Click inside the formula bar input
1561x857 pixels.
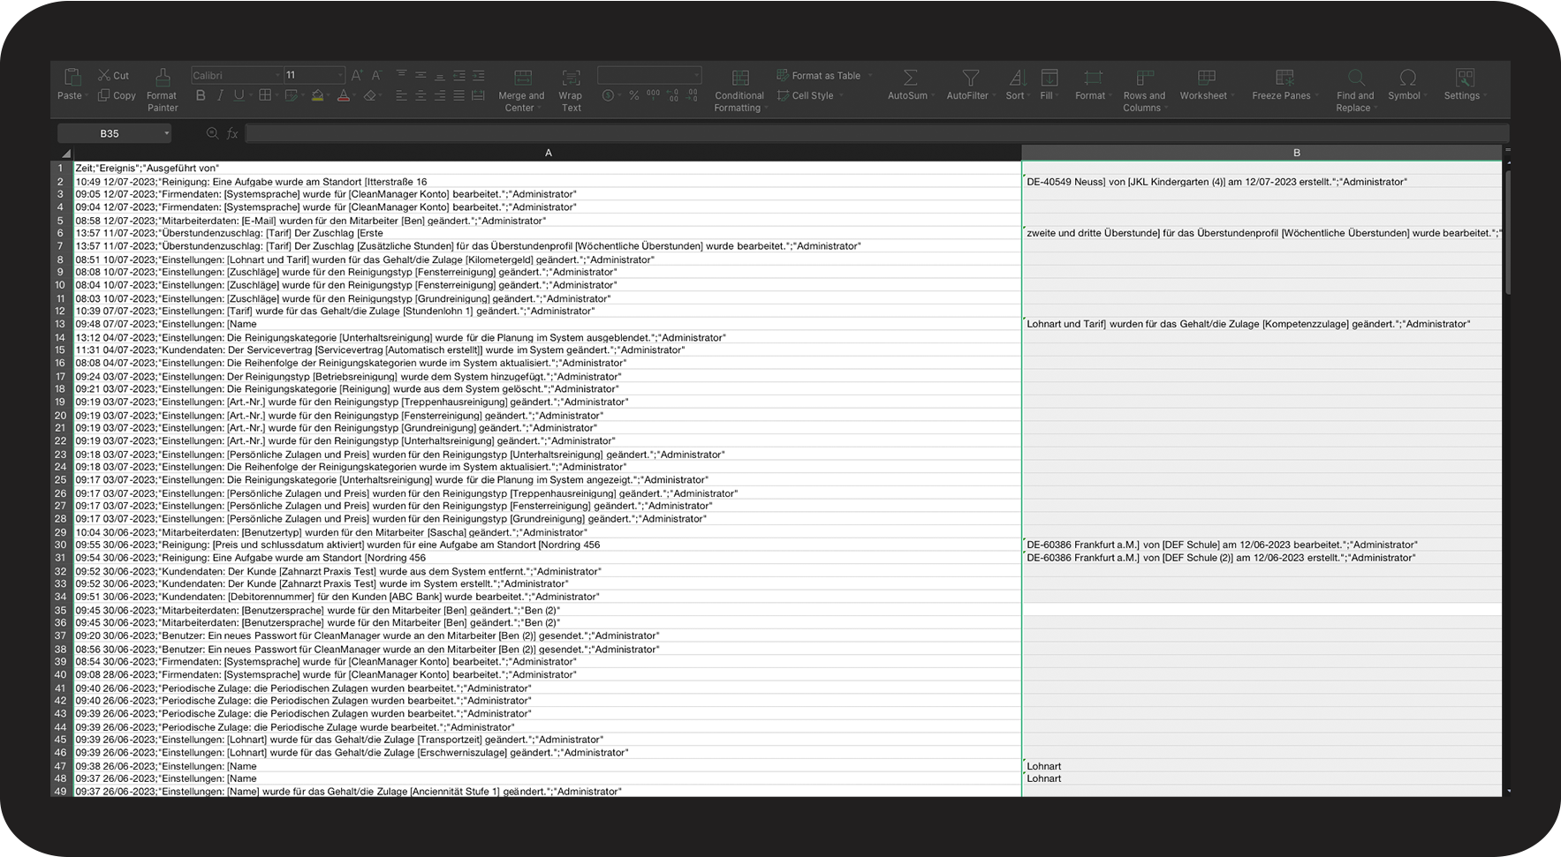(x=875, y=134)
